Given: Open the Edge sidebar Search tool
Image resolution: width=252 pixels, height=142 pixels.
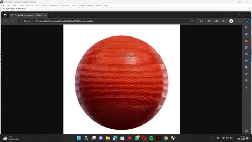Looking at the screenshot, I should coord(246,28).
